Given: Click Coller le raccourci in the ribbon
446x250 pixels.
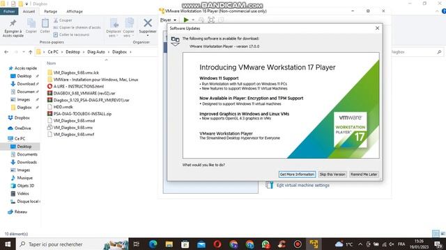Looking at the screenshot, I should (71, 35).
